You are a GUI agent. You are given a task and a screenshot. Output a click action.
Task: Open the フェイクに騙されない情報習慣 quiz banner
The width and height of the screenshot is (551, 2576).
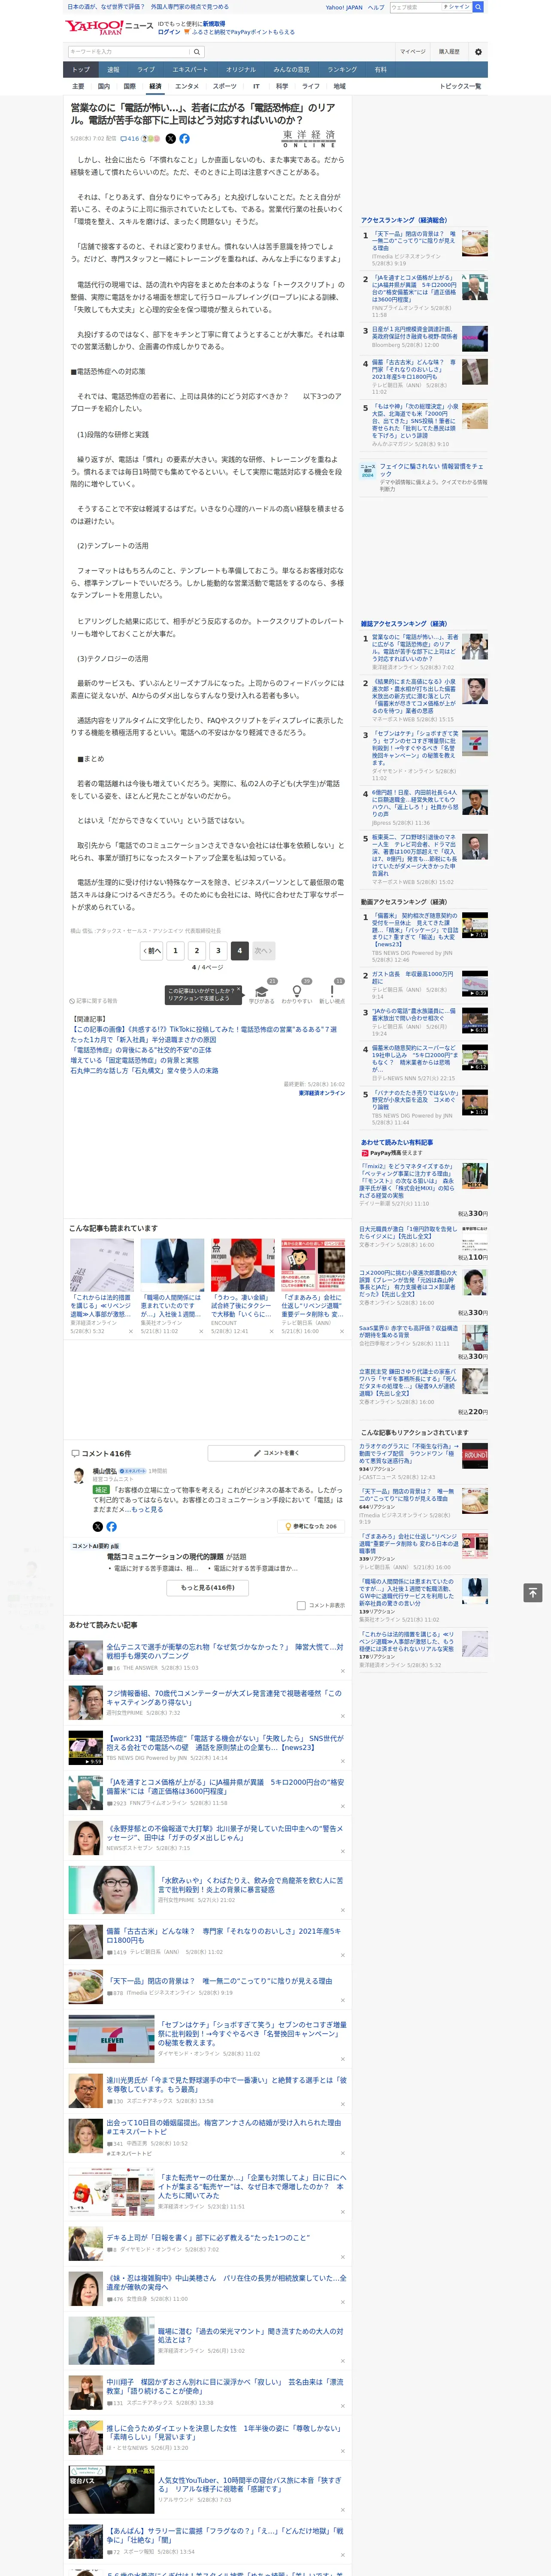point(424,476)
